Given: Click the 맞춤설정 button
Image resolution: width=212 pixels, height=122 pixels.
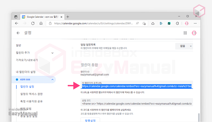Looking at the screenshot, I should [x=90, y=120].
